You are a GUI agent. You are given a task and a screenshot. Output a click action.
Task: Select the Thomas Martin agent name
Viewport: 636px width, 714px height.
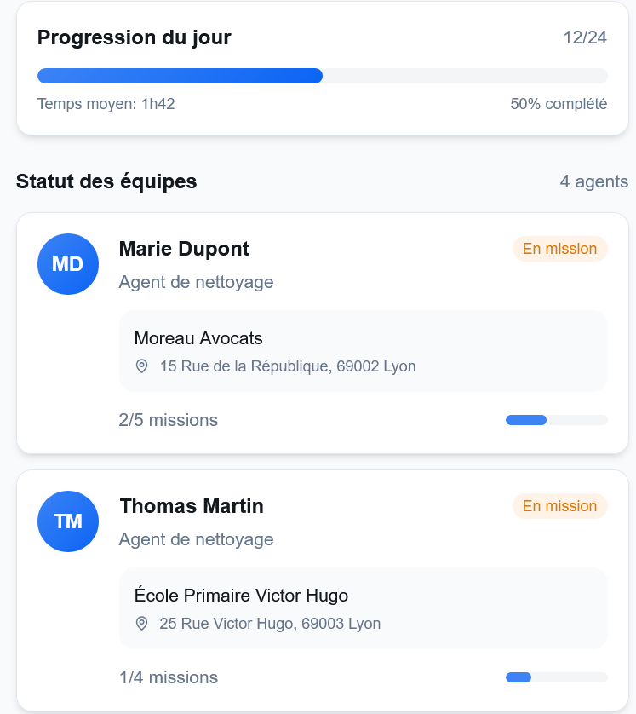[x=192, y=506]
